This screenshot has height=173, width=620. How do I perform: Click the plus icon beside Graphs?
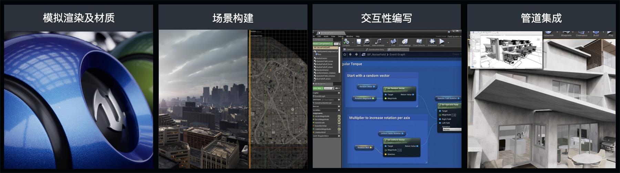tap(339, 93)
